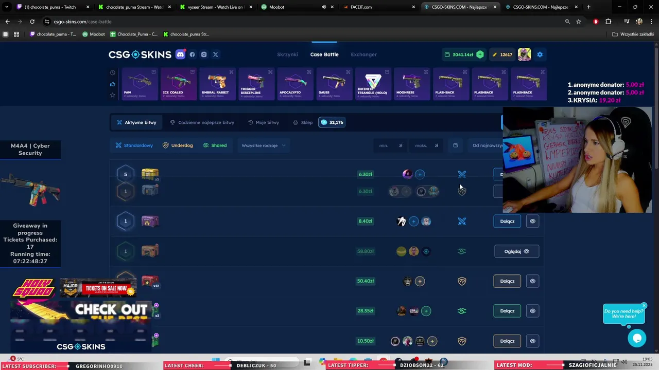659x370 pixels.
Task: Go back to the previous page
Action: coord(7,22)
